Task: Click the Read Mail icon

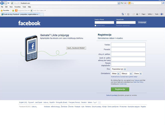Action: [133, 14]
